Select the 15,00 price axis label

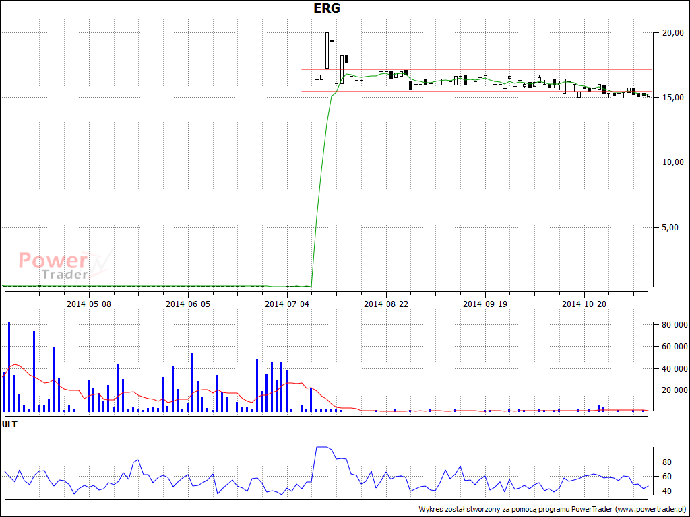click(x=672, y=97)
